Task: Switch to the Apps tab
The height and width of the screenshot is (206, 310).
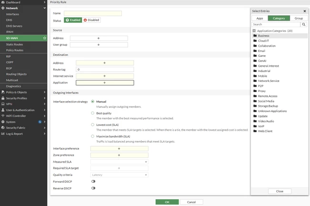Action: [x=260, y=18]
